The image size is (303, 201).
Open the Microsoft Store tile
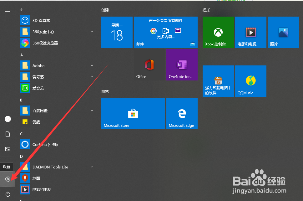click(133, 114)
